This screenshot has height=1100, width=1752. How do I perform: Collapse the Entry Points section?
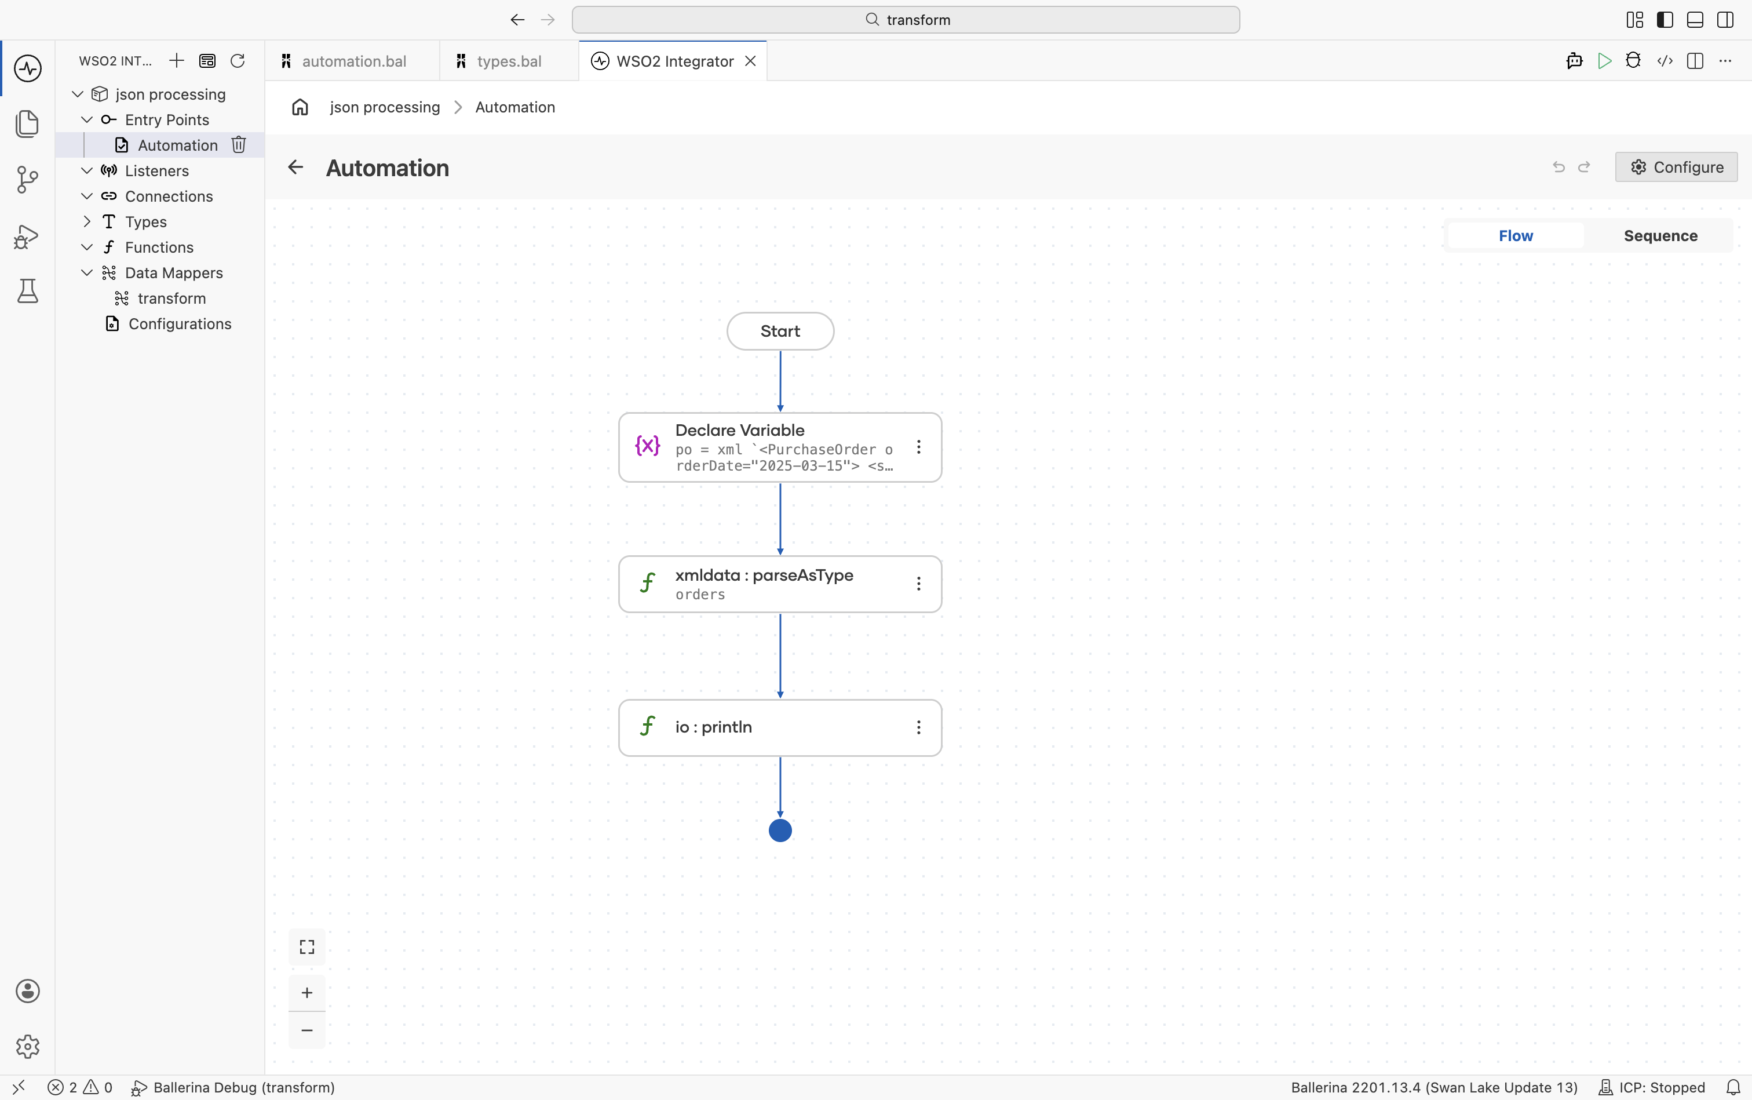pos(86,119)
